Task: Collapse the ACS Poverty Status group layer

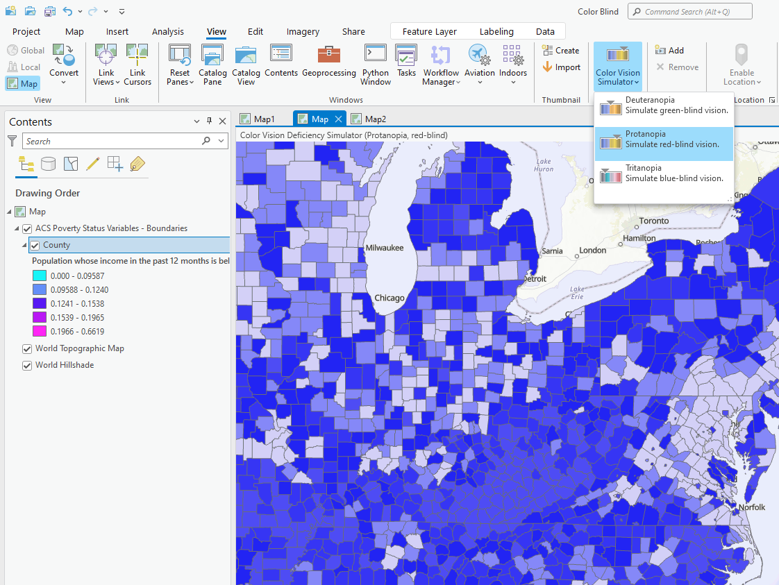Action: (x=17, y=228)
